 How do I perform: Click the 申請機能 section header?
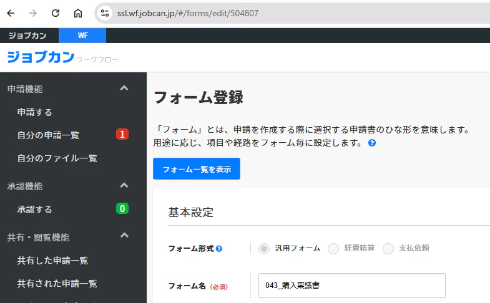pos(25,89)
